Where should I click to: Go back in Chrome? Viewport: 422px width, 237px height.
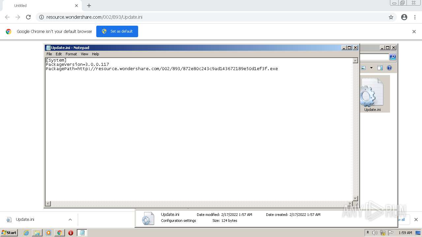click(7, 17)
